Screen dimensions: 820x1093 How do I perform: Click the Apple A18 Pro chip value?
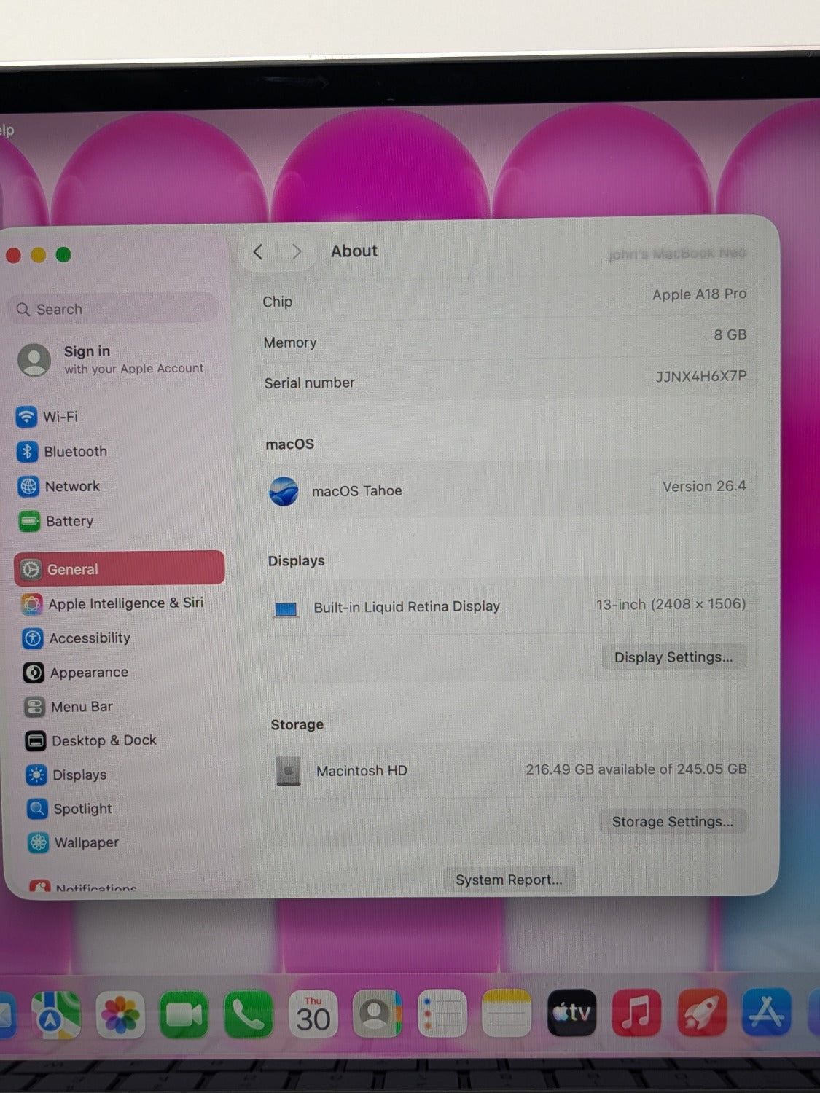coord(699,294)
